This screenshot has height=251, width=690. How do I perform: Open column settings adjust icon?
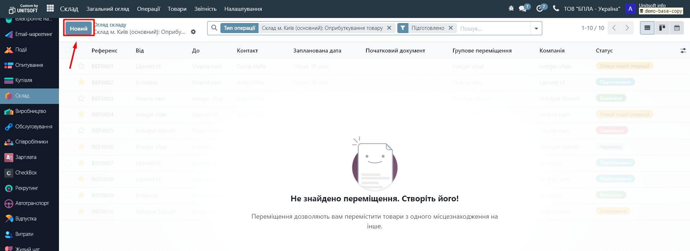(683, 51)
